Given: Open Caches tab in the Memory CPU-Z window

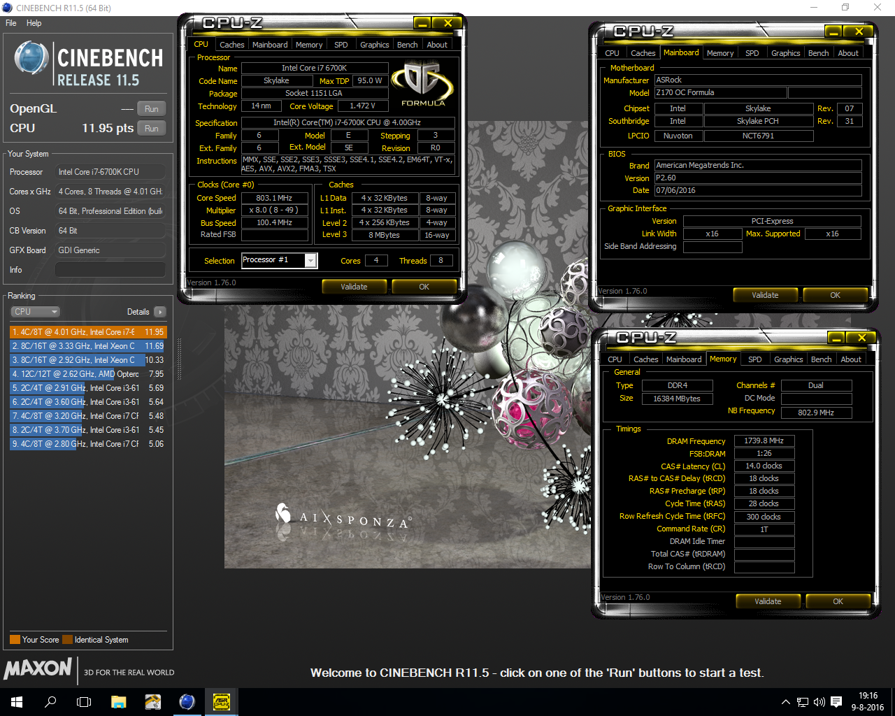Looking at the screenshot, I should [646, 359].
